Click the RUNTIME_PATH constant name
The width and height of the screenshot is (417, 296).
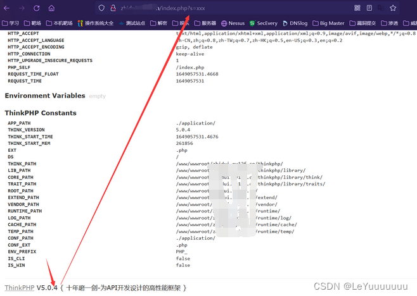click(25, 211)
